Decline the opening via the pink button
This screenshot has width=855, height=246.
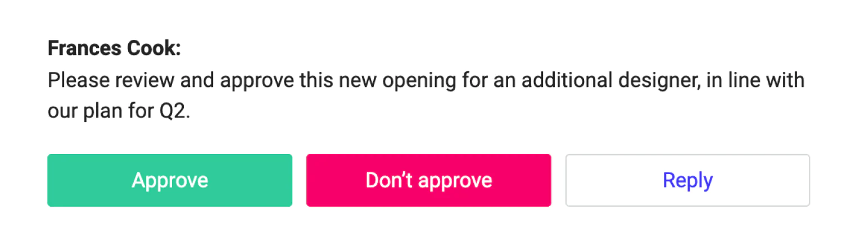pos(428,180)
